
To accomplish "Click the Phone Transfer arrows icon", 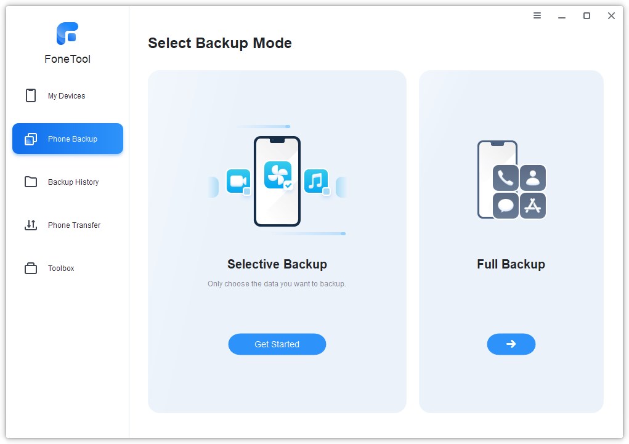I will tap(31, 225).
